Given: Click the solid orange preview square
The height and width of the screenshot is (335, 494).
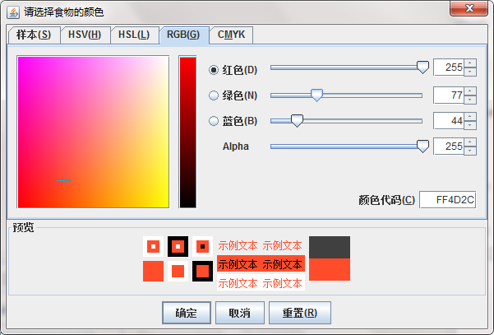Looking at the screenshot, I should tap(153, 271).
